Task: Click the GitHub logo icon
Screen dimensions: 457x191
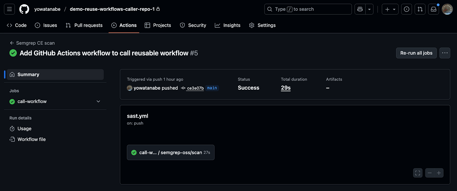Action: coord(24,9)
